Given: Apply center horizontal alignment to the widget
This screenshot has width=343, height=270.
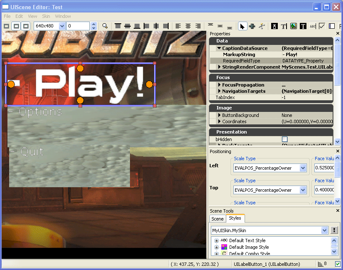Looking at the screenshot, I should [x=155, y=26].
